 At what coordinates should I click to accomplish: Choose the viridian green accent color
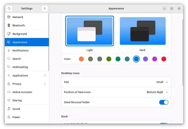click(118, 59)
